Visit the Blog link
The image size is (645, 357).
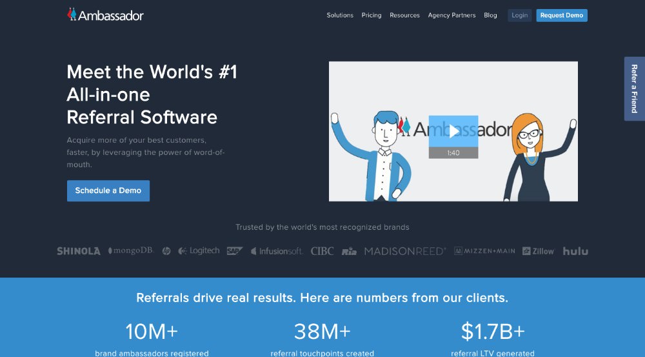490,15
